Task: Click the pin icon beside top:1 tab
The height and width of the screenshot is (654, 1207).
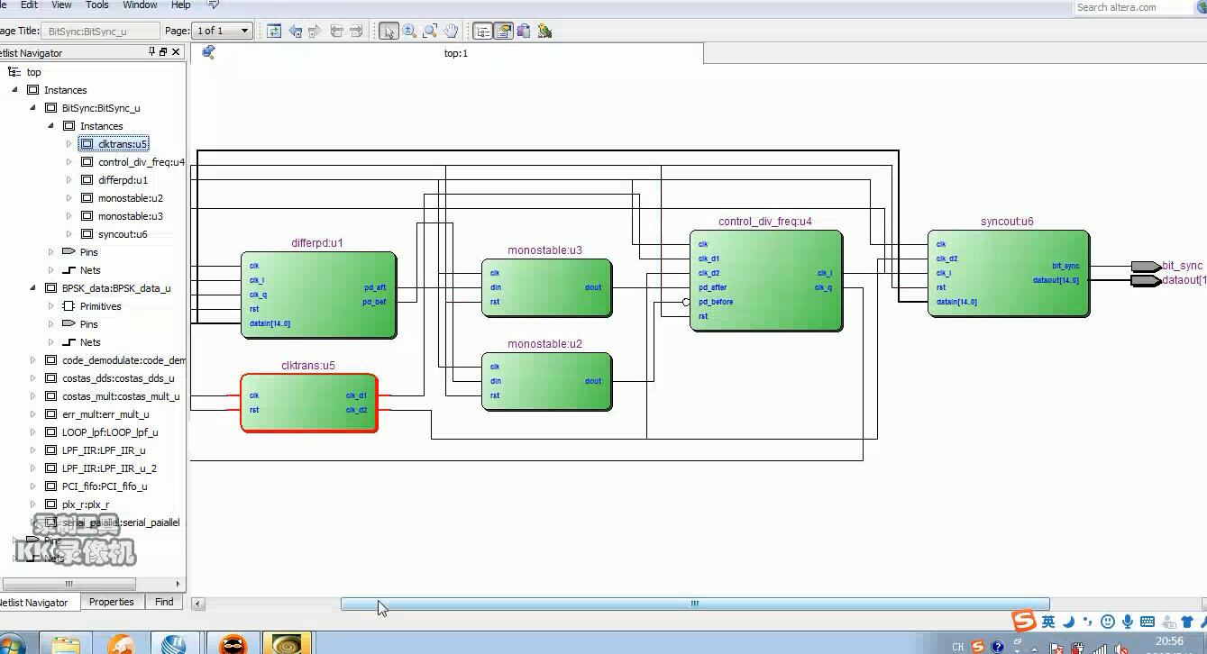Action: coord(208,52)
